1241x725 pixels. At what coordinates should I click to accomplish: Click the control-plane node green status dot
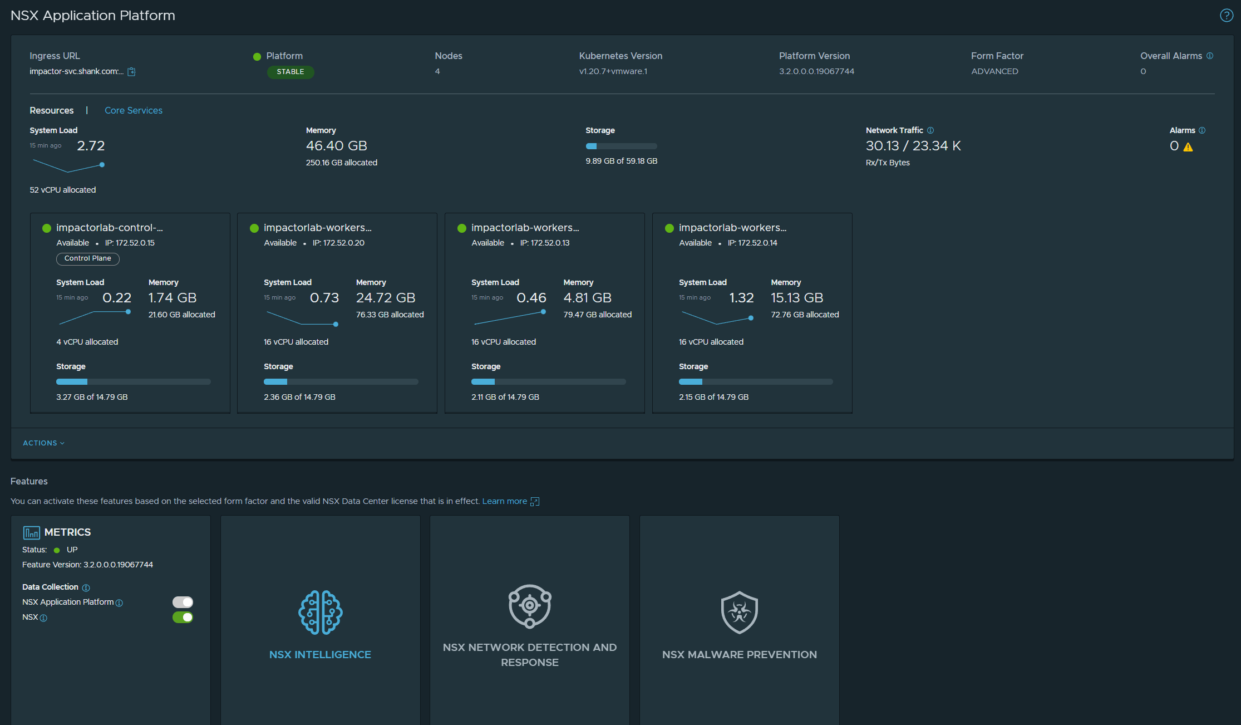(x=47, y=228)
